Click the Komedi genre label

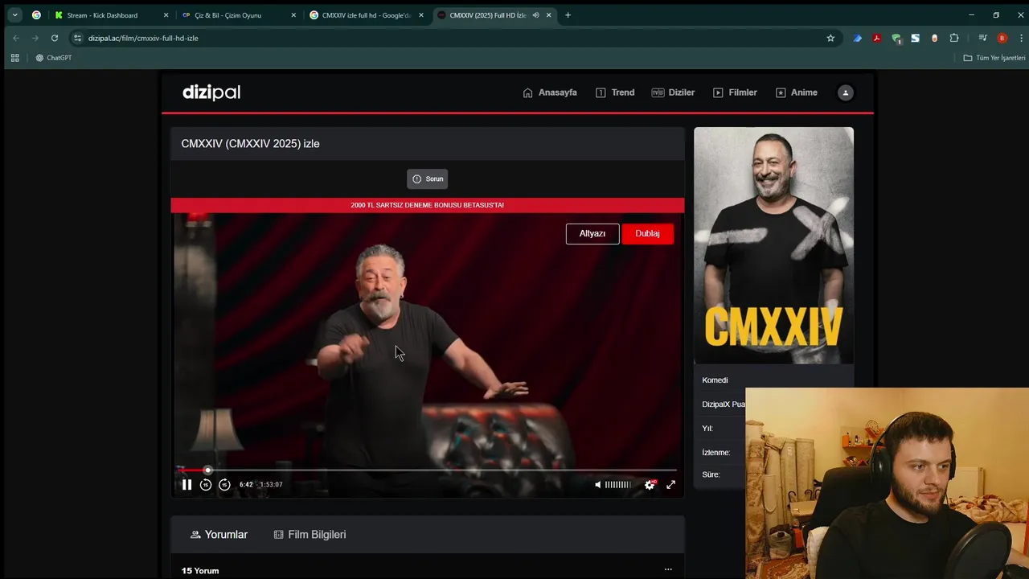pos(715,380)
